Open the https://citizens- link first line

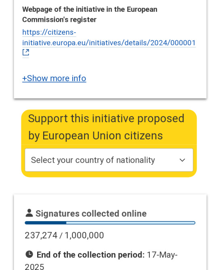pyautogui.click(x=49, y=32)
